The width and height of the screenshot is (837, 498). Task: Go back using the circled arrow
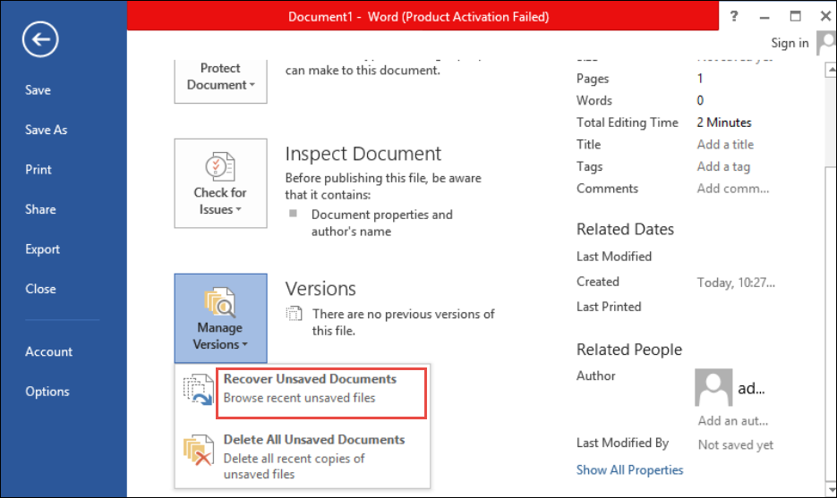(x=40, y=39)
